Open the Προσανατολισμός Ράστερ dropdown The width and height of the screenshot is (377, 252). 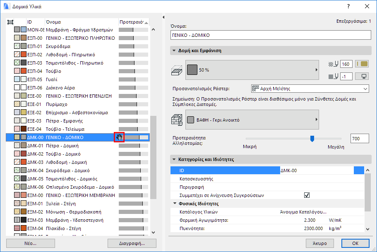310,89
